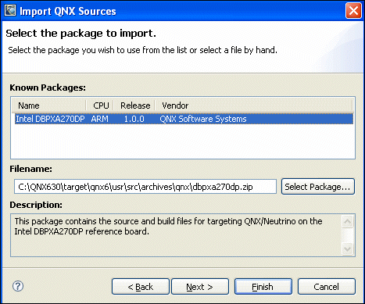Click the ARM cell in the package row
Image resolution: width=365 pixels, height=304 pixels.
(100, 119)
